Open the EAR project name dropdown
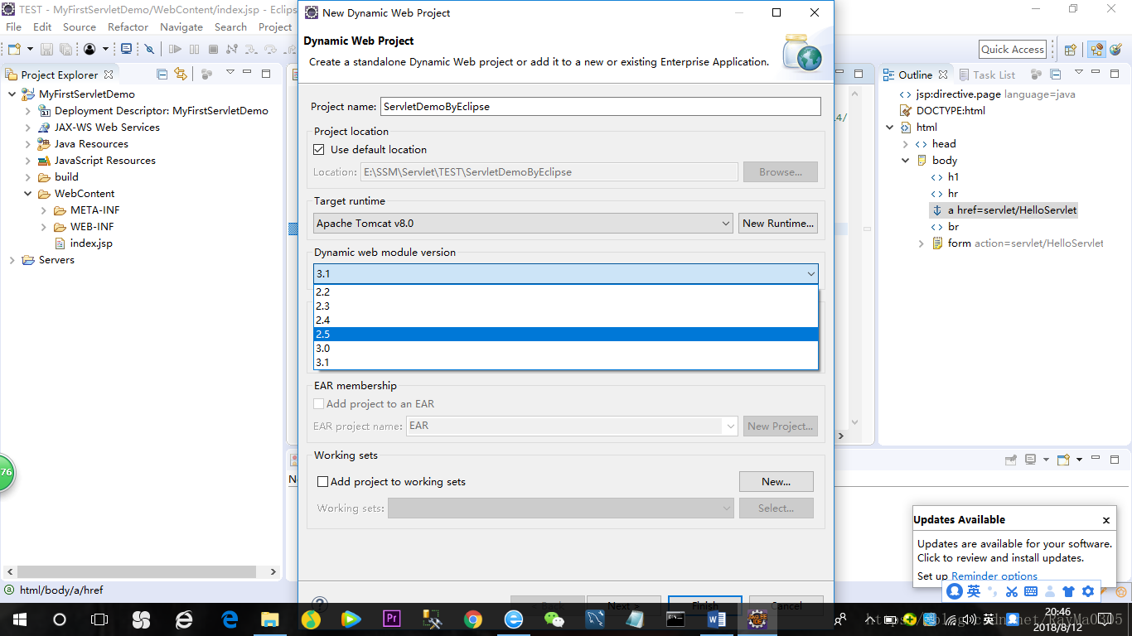 click(x=572, y=426)
